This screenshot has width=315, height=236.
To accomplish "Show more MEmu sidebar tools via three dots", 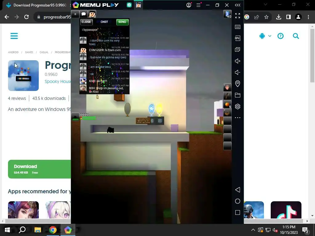I will [x=237, y=118].
